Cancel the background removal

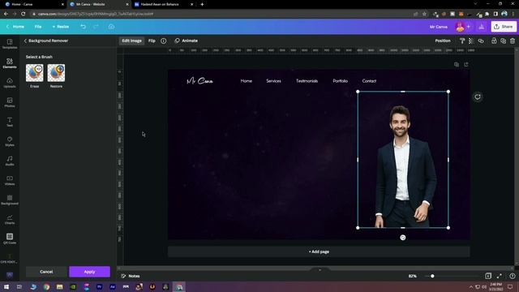46,272
